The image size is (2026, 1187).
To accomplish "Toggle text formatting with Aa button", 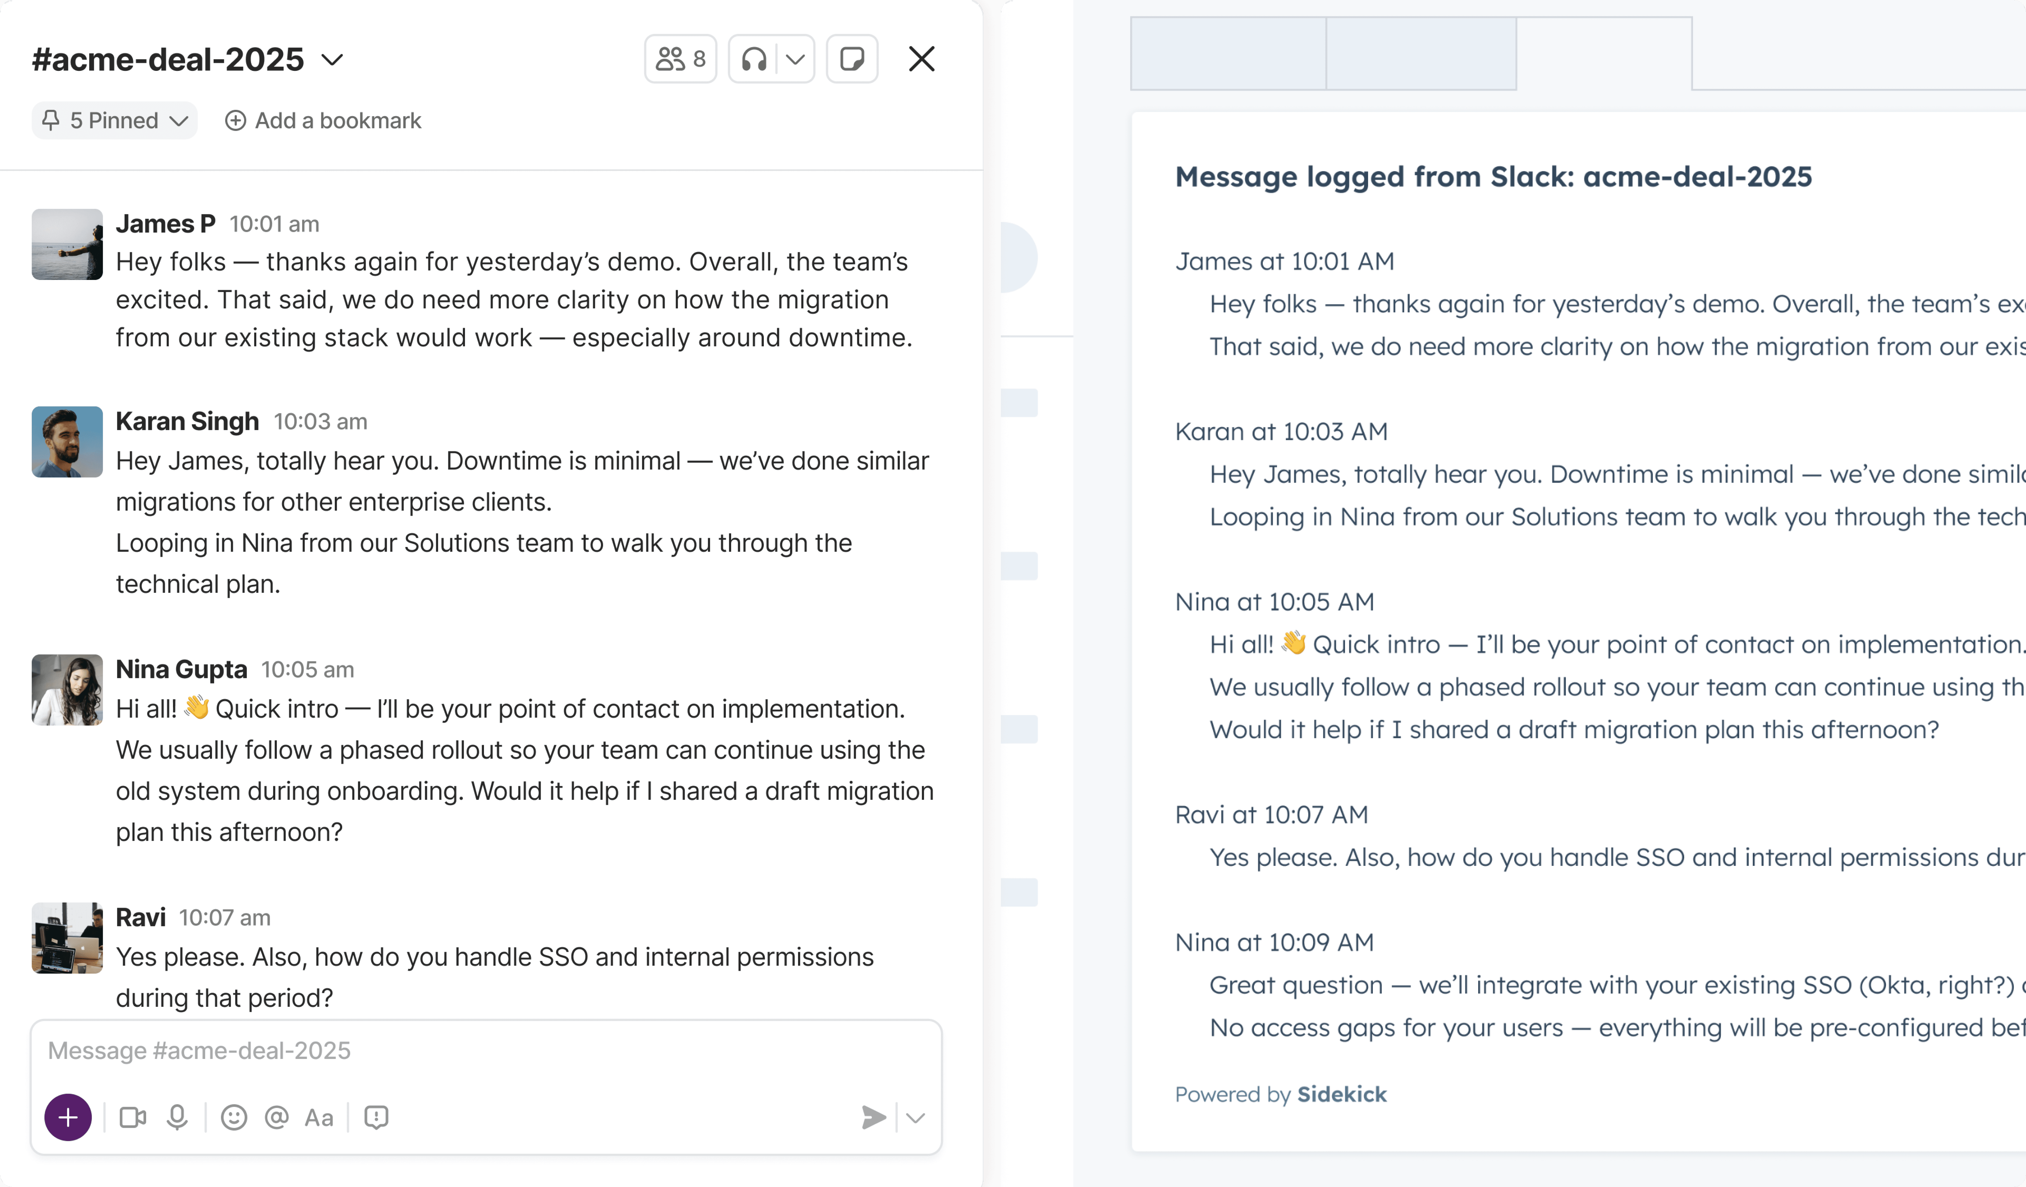I will tap(319, 1117).
